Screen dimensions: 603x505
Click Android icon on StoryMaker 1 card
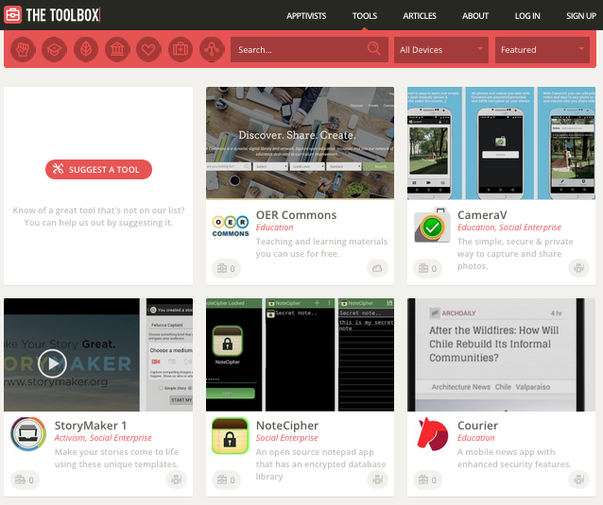tap(176, 480)
